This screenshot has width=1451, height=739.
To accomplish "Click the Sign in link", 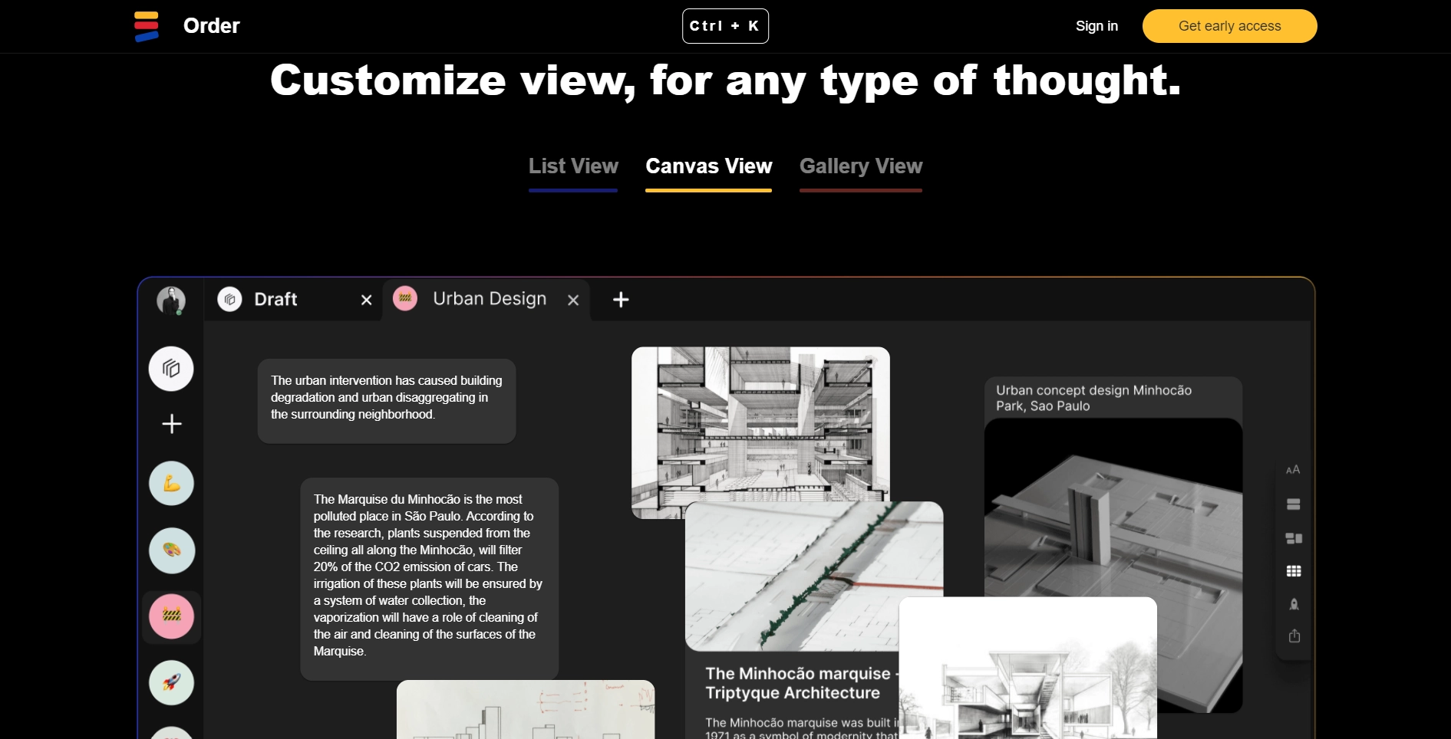I will (1096, 25).
